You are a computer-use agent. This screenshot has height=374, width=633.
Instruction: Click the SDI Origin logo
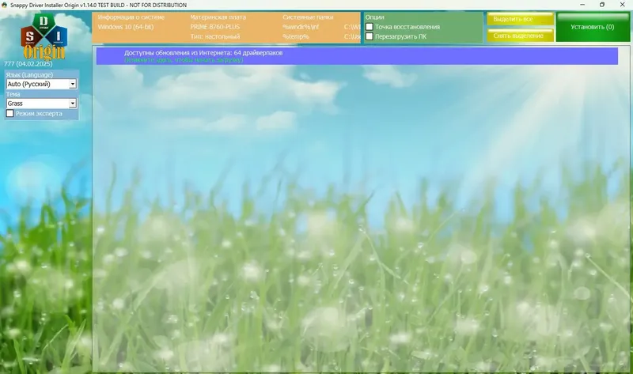click(x=44, y=36)
